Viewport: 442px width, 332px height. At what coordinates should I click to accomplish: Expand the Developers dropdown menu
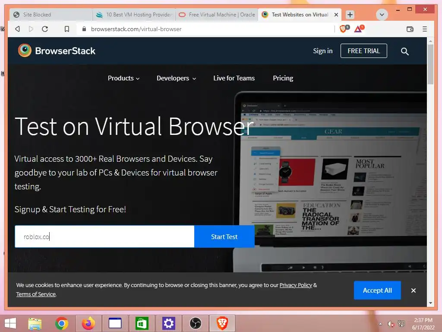pos(176,78)
